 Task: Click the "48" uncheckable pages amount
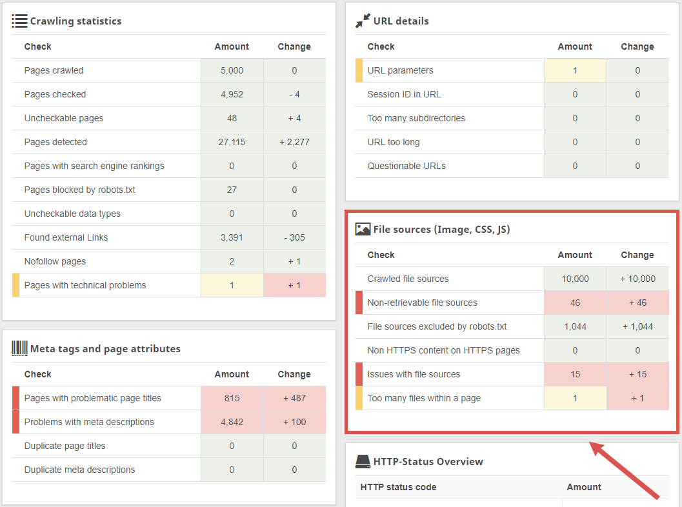click(x=232, y=118)
